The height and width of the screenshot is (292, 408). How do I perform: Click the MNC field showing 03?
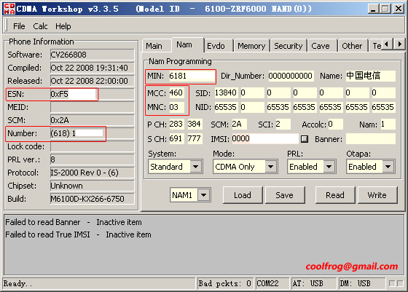coord(176,107)
